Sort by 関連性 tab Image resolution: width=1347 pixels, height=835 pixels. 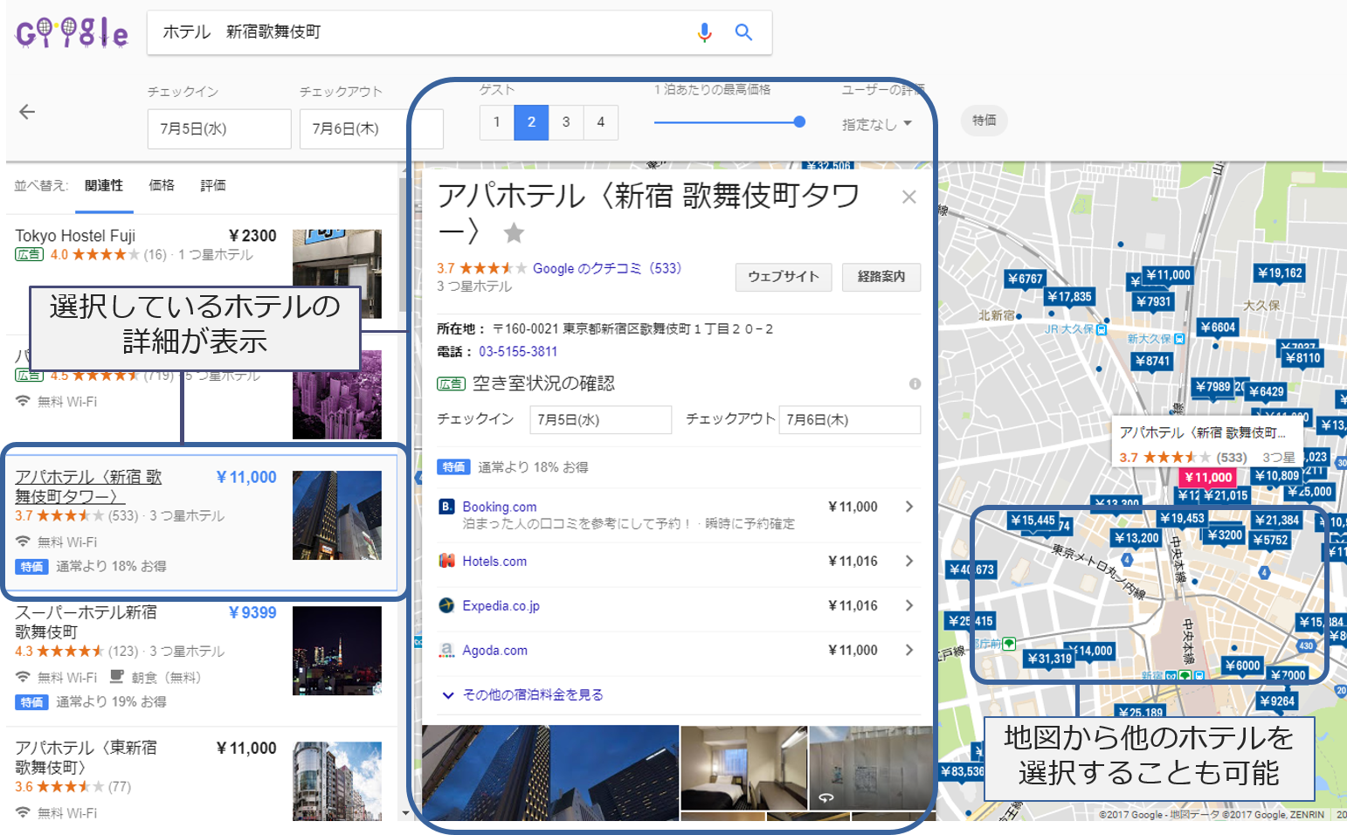(x=104, y=186)
